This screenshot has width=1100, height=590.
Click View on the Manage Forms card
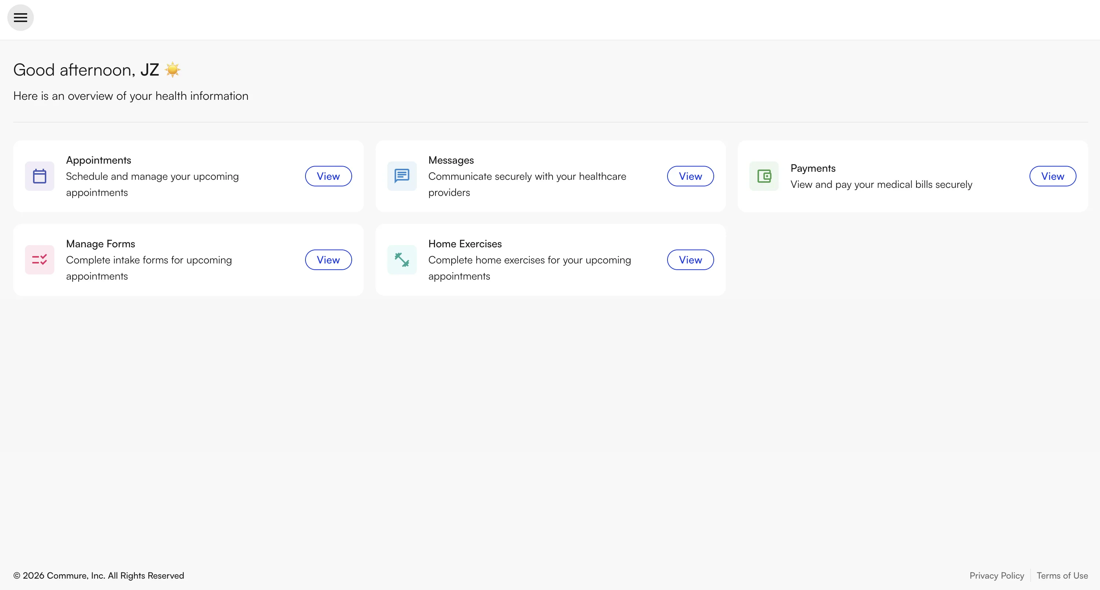(328, 259)
